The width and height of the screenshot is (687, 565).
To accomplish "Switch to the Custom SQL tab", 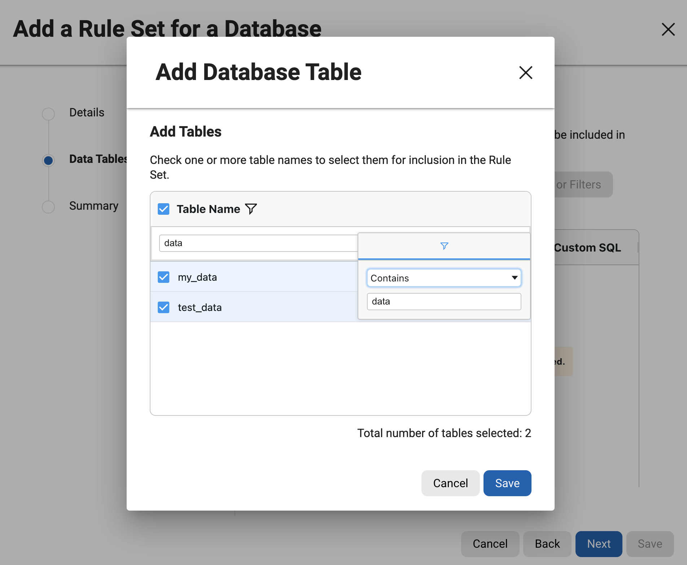I will click(x=587, y=248).
